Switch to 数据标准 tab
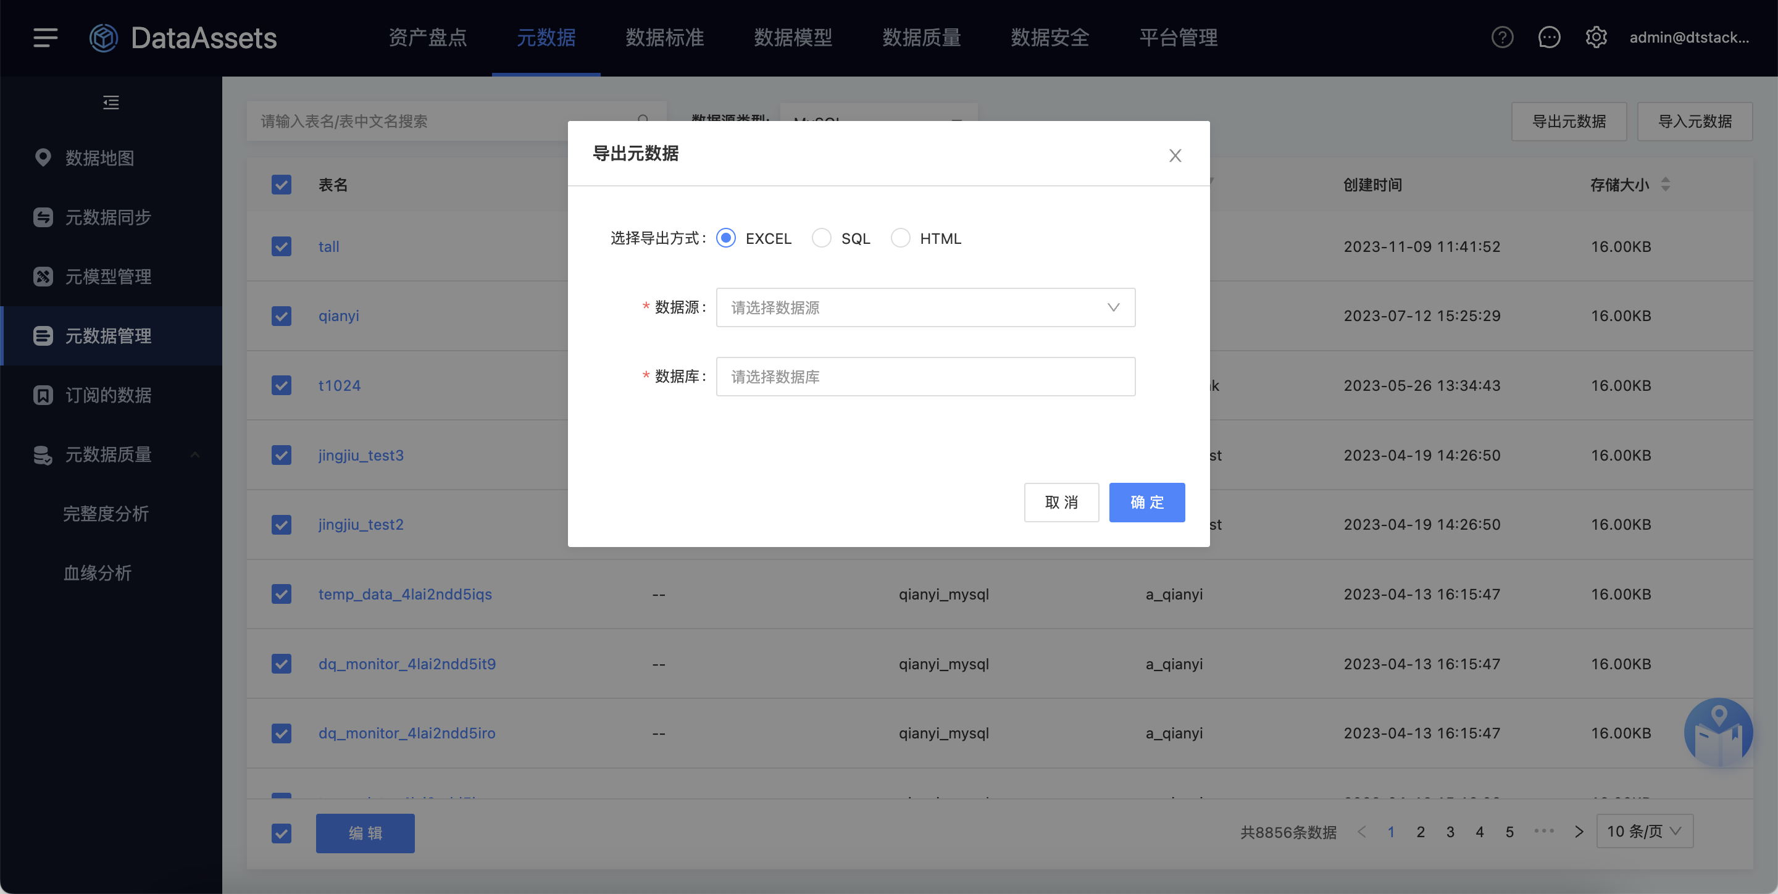The height and width of the screenshot is (894, 1778). (x=665, y=37)
